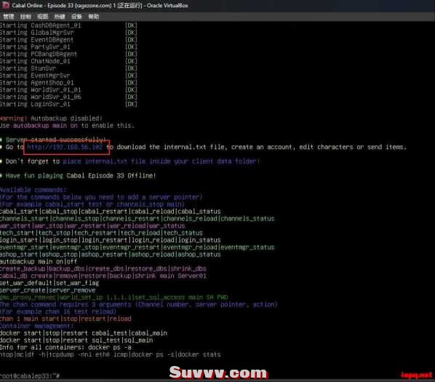
Task: Click the 'Container management:' heading
Action: (36, 326)
